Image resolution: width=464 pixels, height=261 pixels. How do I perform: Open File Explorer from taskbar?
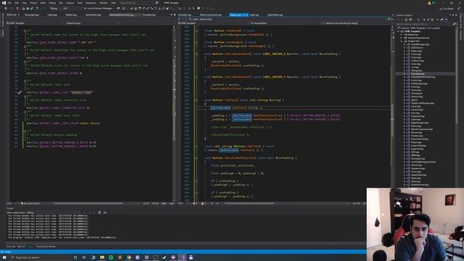click(102, 257)
